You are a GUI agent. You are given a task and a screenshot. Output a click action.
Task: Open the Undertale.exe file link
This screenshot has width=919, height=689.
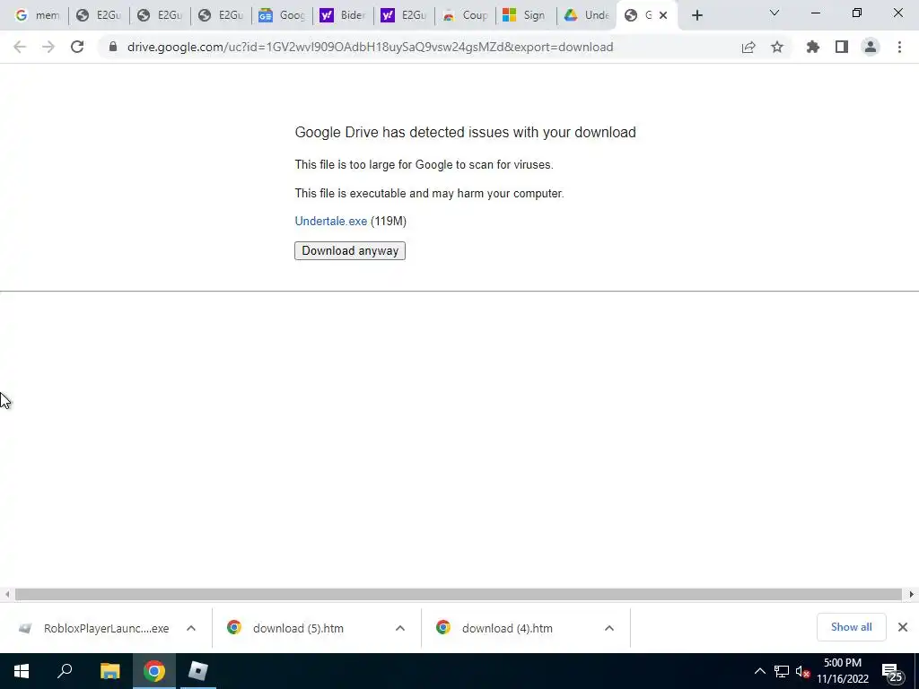pyautogui.click(x=330, y=221)
